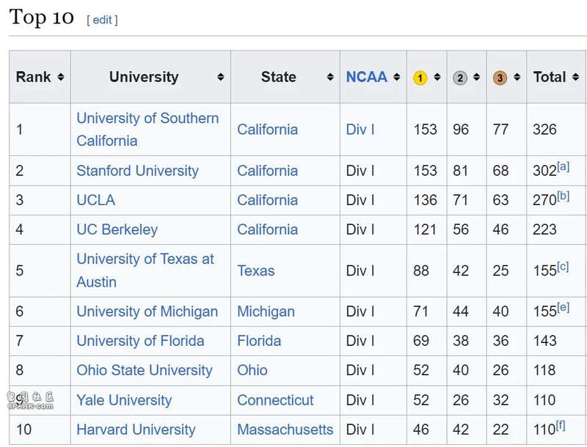Open the Massachusetts state link
Screen dimensions: 587x447
[x=285, y=429]
